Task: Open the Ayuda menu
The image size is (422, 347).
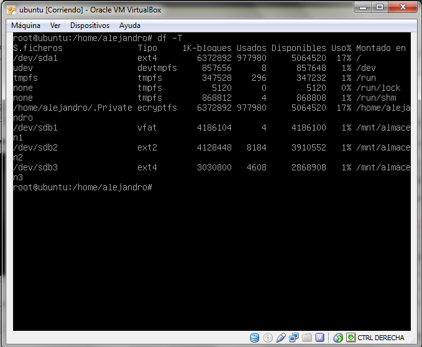Action: (130, 25)
